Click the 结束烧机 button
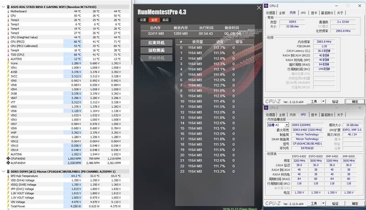Viewport: 366px width, 210px height. (x=156, y=43)
